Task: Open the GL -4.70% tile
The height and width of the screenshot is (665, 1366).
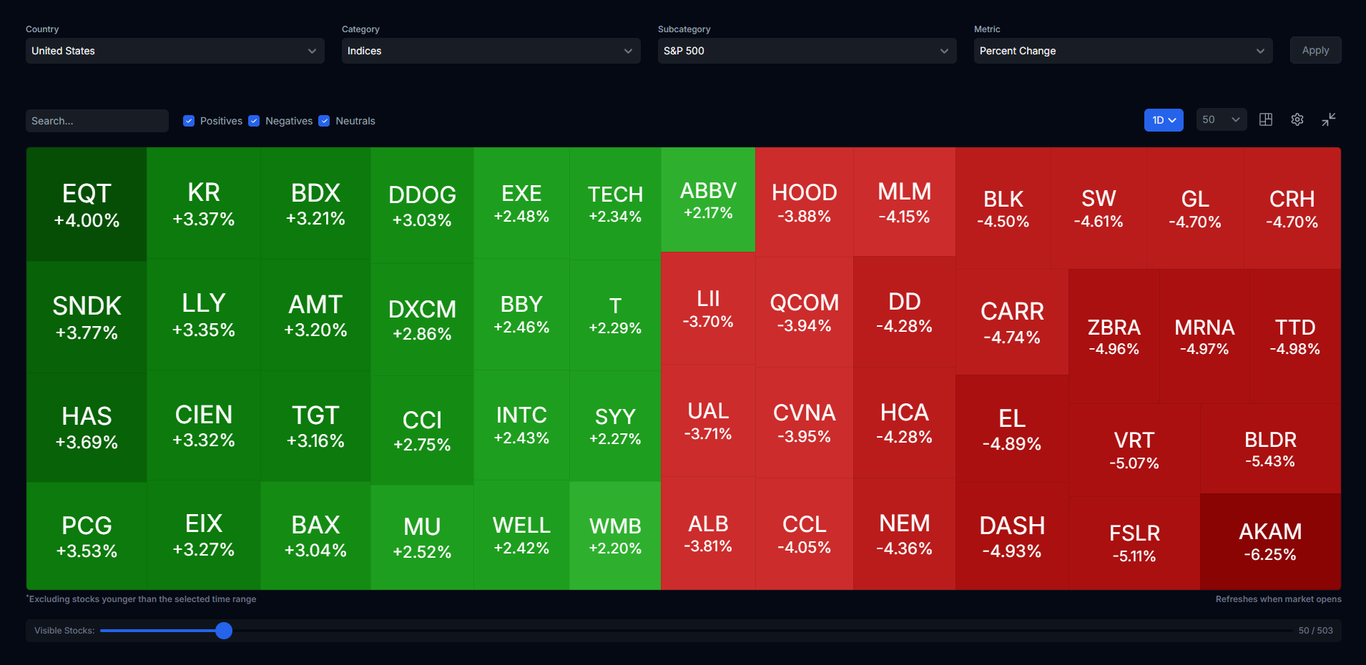Action: (1195, 208)
